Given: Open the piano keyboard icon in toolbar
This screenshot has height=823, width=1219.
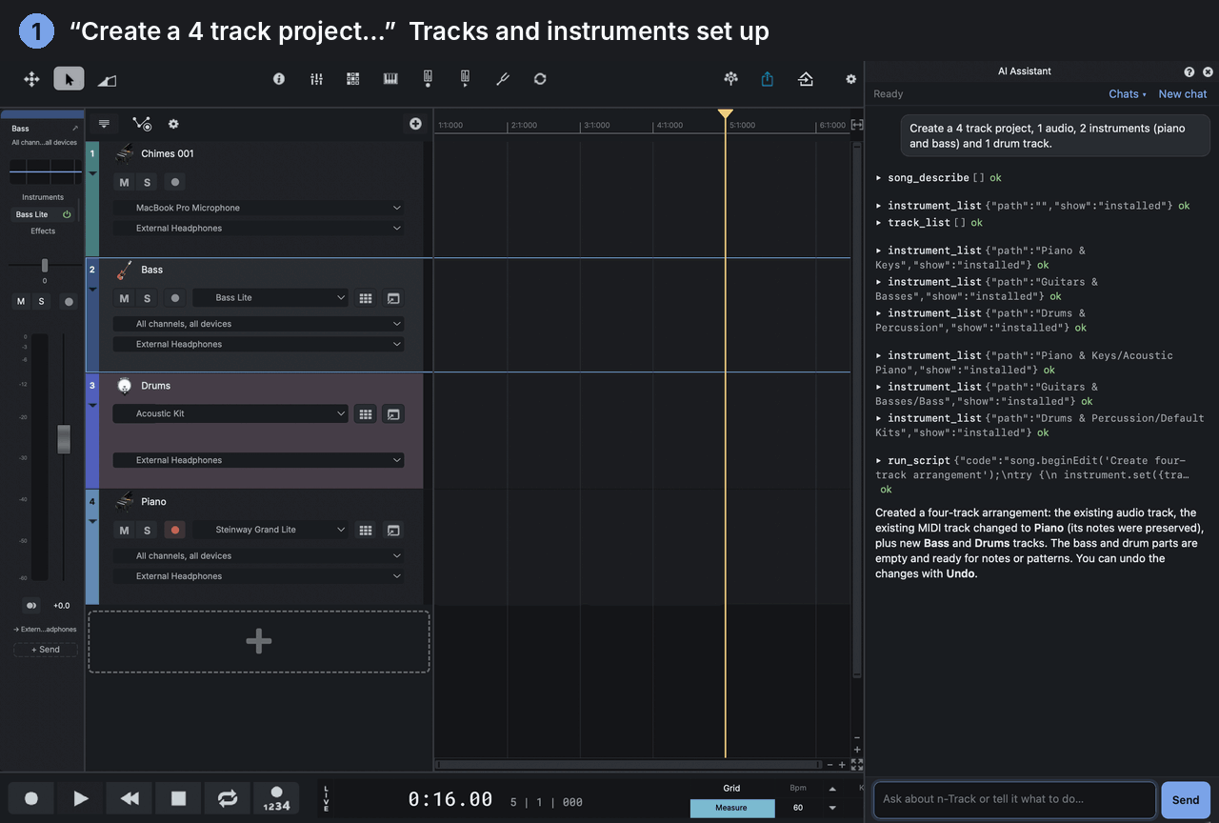Looking at the screenshot, I should 390,79.
